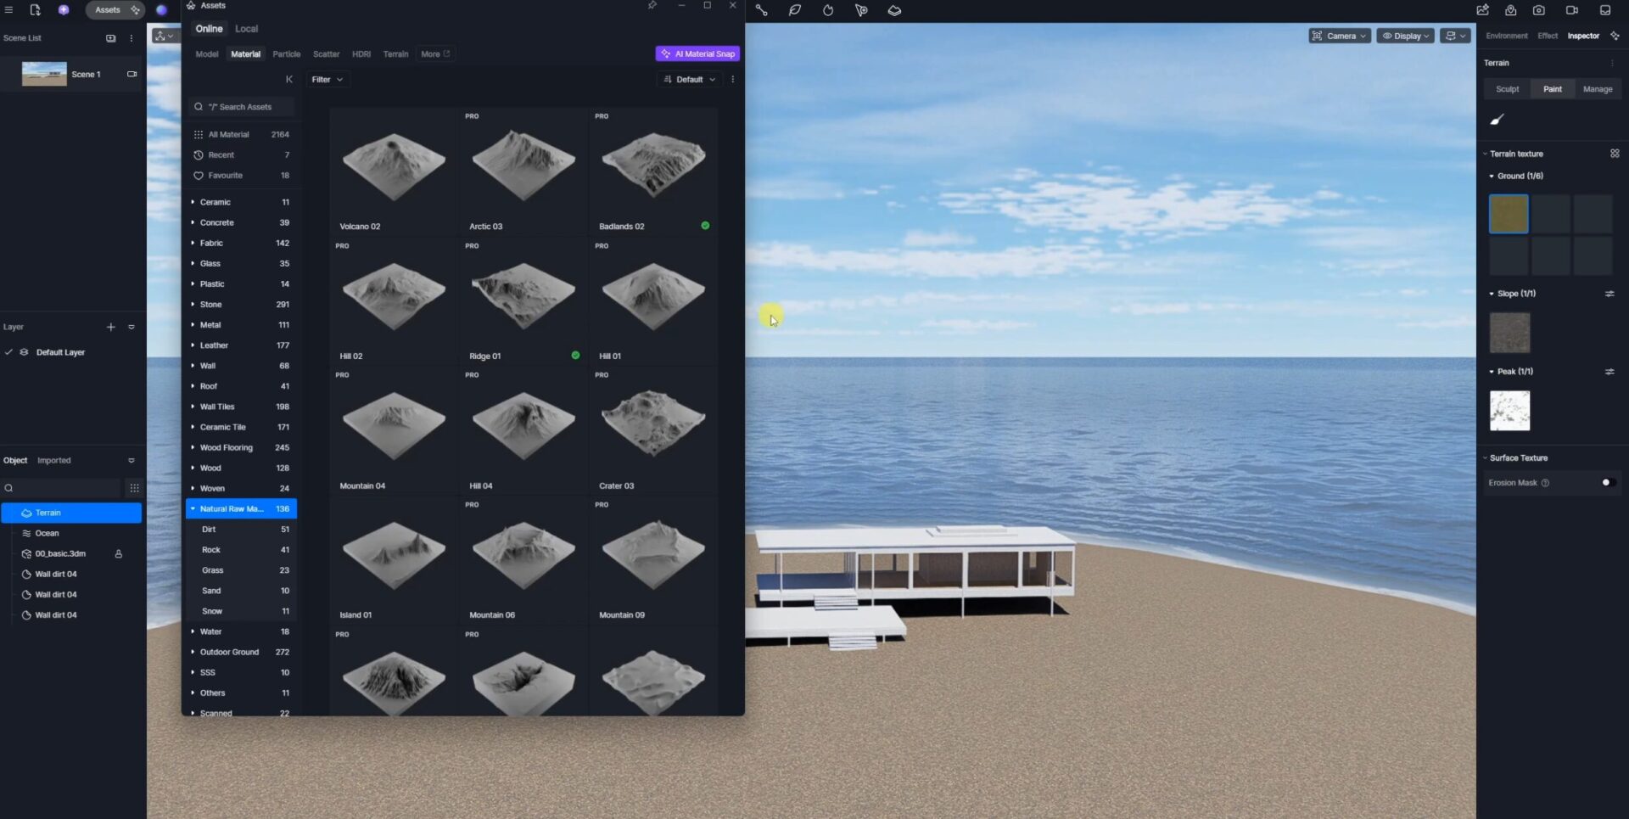This screenshot has height=819, width=1629.
Task: Toggle Default Layer visibility checkmark
Action: pos(8,352)
